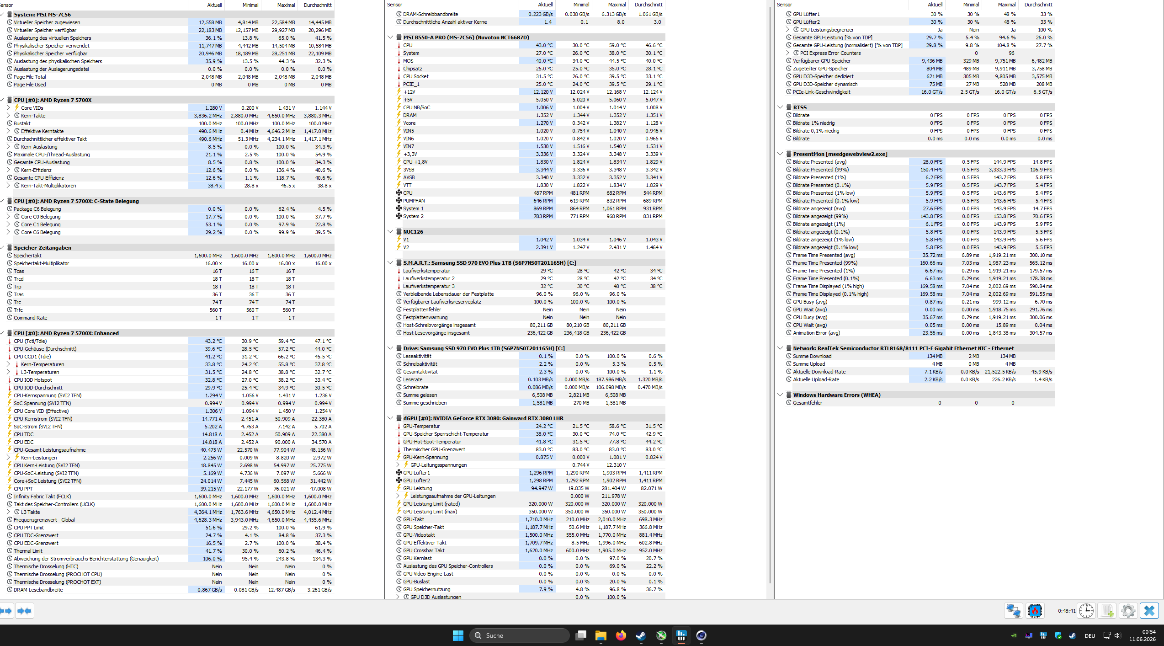Image resolution: width=1164 pixels, height=646 pixels.
Task: Click the shrink-layout inward arrows button
Action: point(24,611)
